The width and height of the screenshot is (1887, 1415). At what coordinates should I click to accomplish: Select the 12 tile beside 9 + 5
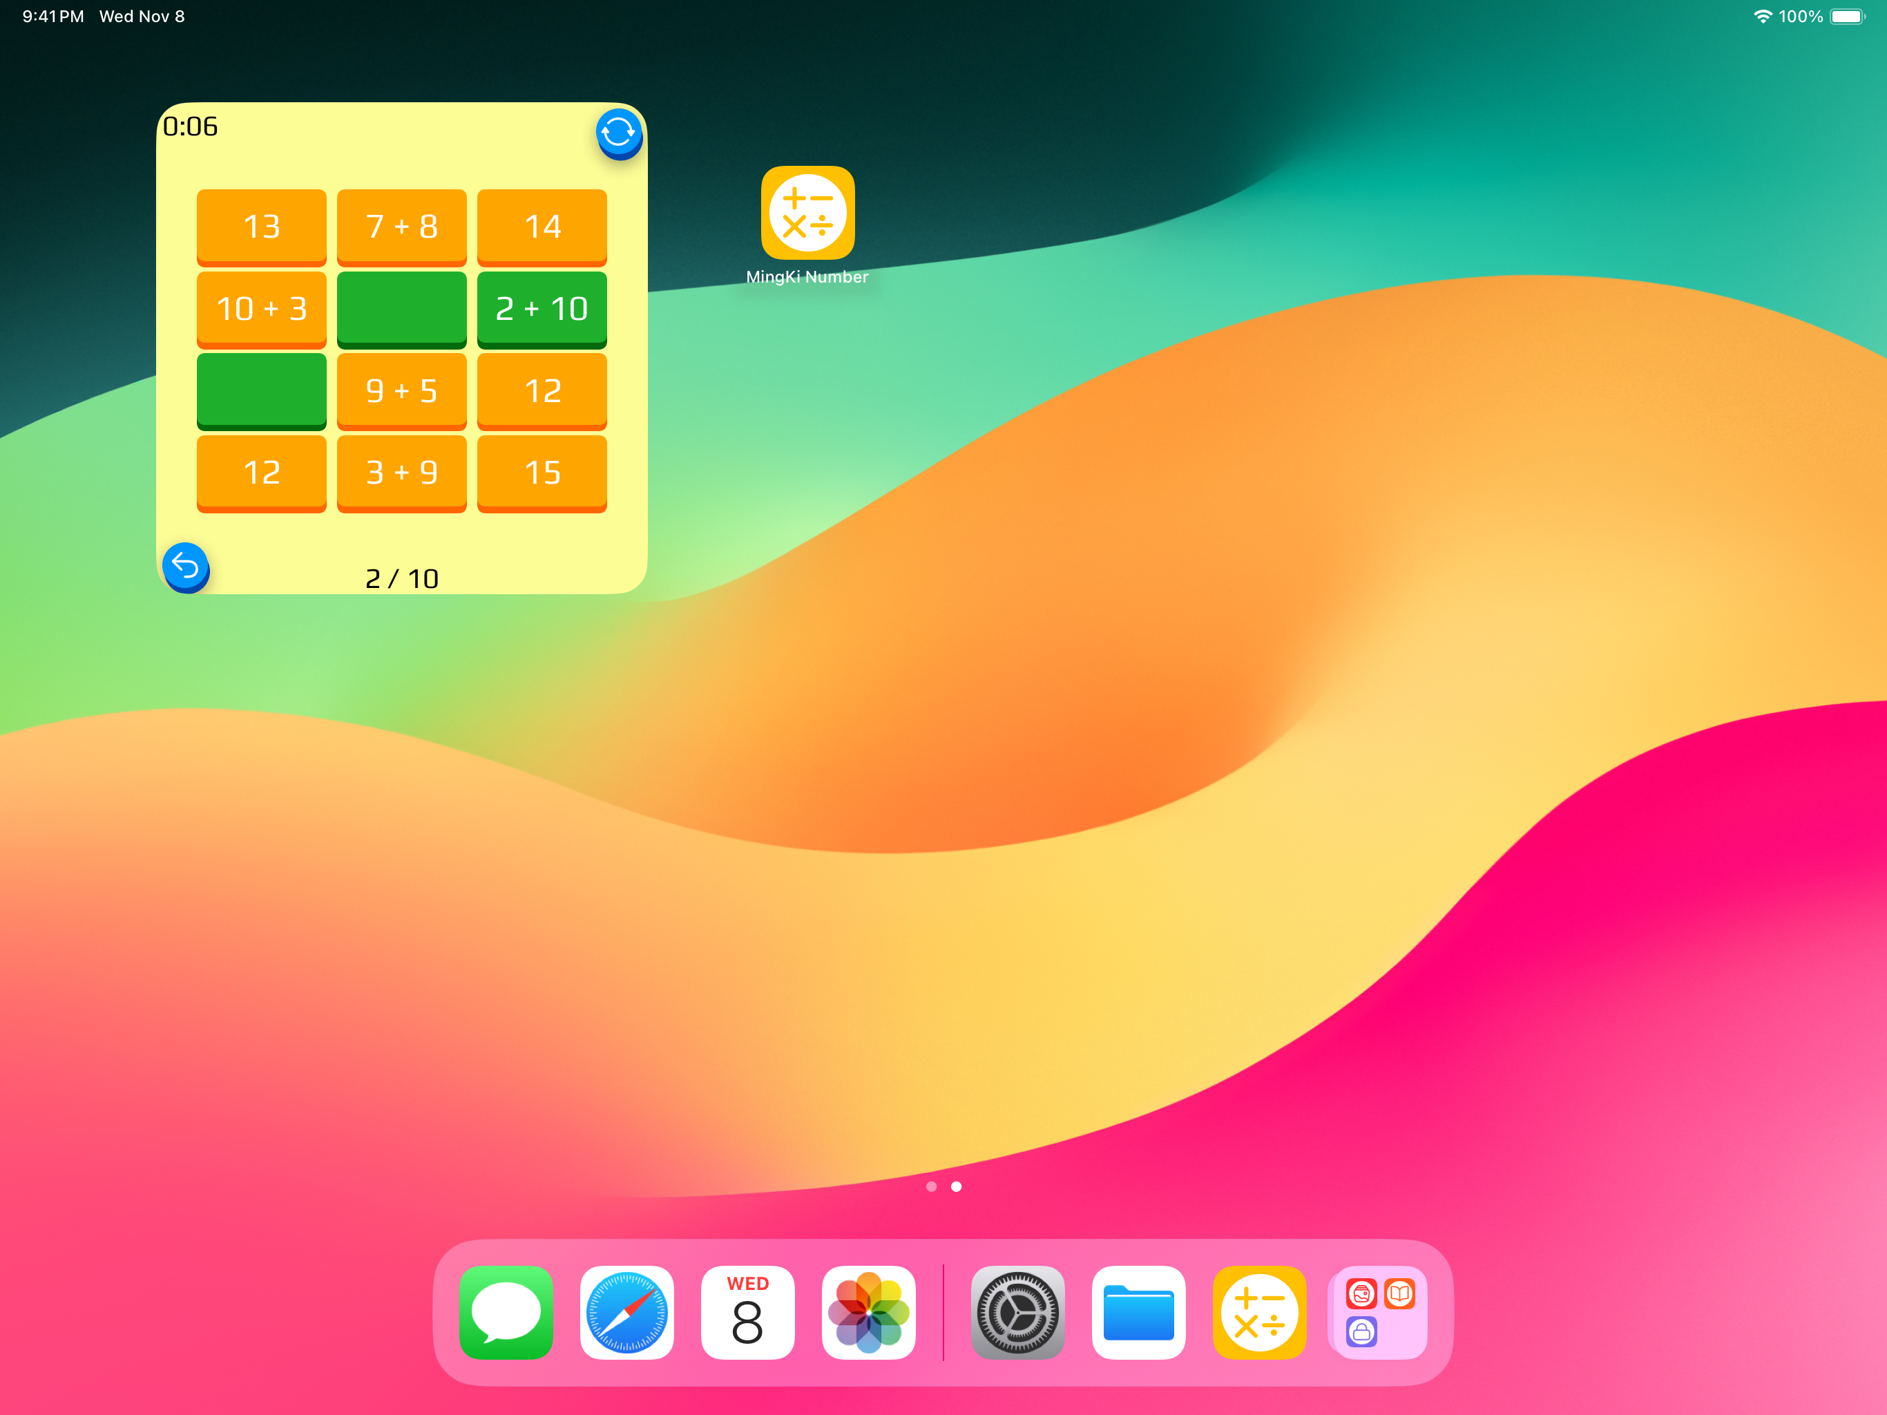[542, 391]
